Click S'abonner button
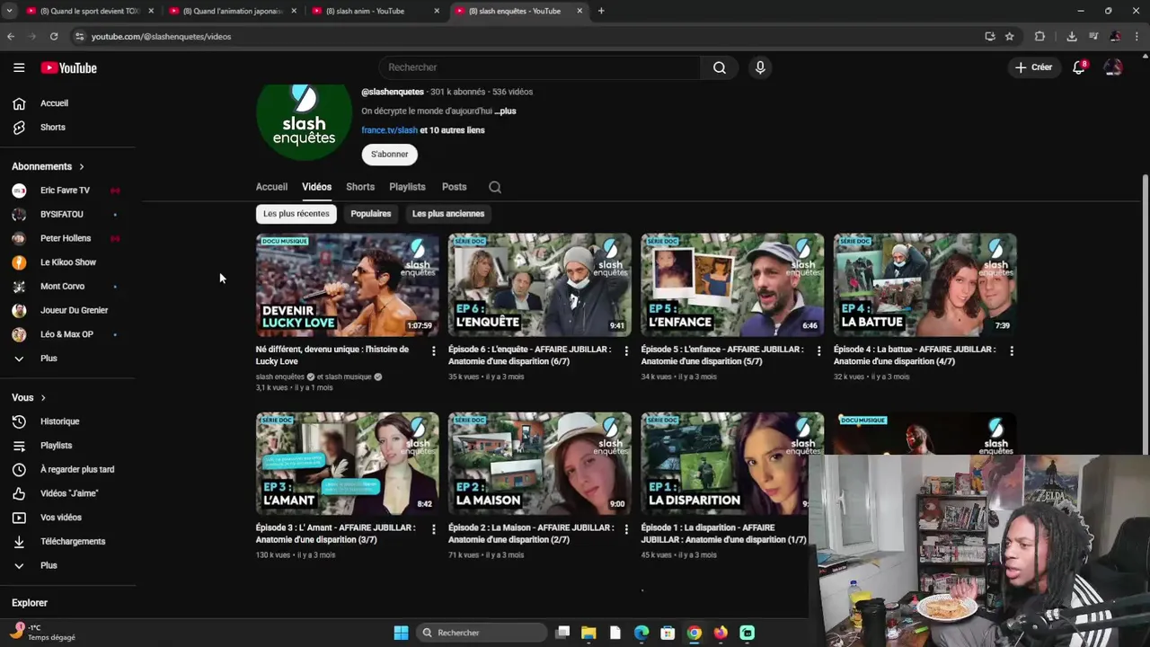The height and width of the screenshot is (647, 1150). 390,155
